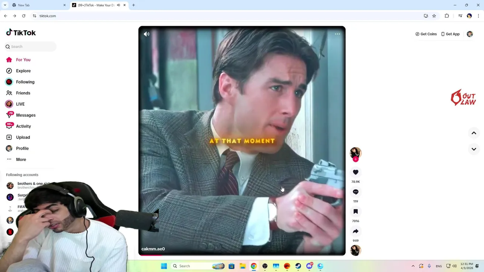Open Chrome extensions puzzle icon
484x272 pixels.
click(x=447, y=16)
